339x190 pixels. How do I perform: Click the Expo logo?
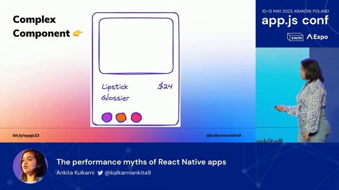(x=317, y=37)
